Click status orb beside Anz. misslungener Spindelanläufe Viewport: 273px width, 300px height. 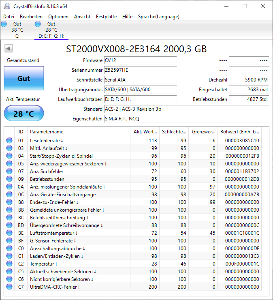pos(9,186)
